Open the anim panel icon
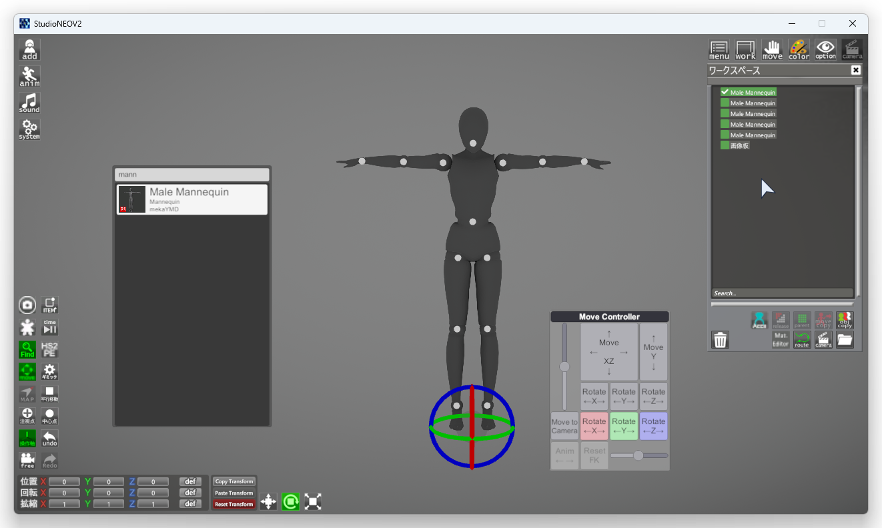Viewport: 882px width, 528px height. [29, 76]
